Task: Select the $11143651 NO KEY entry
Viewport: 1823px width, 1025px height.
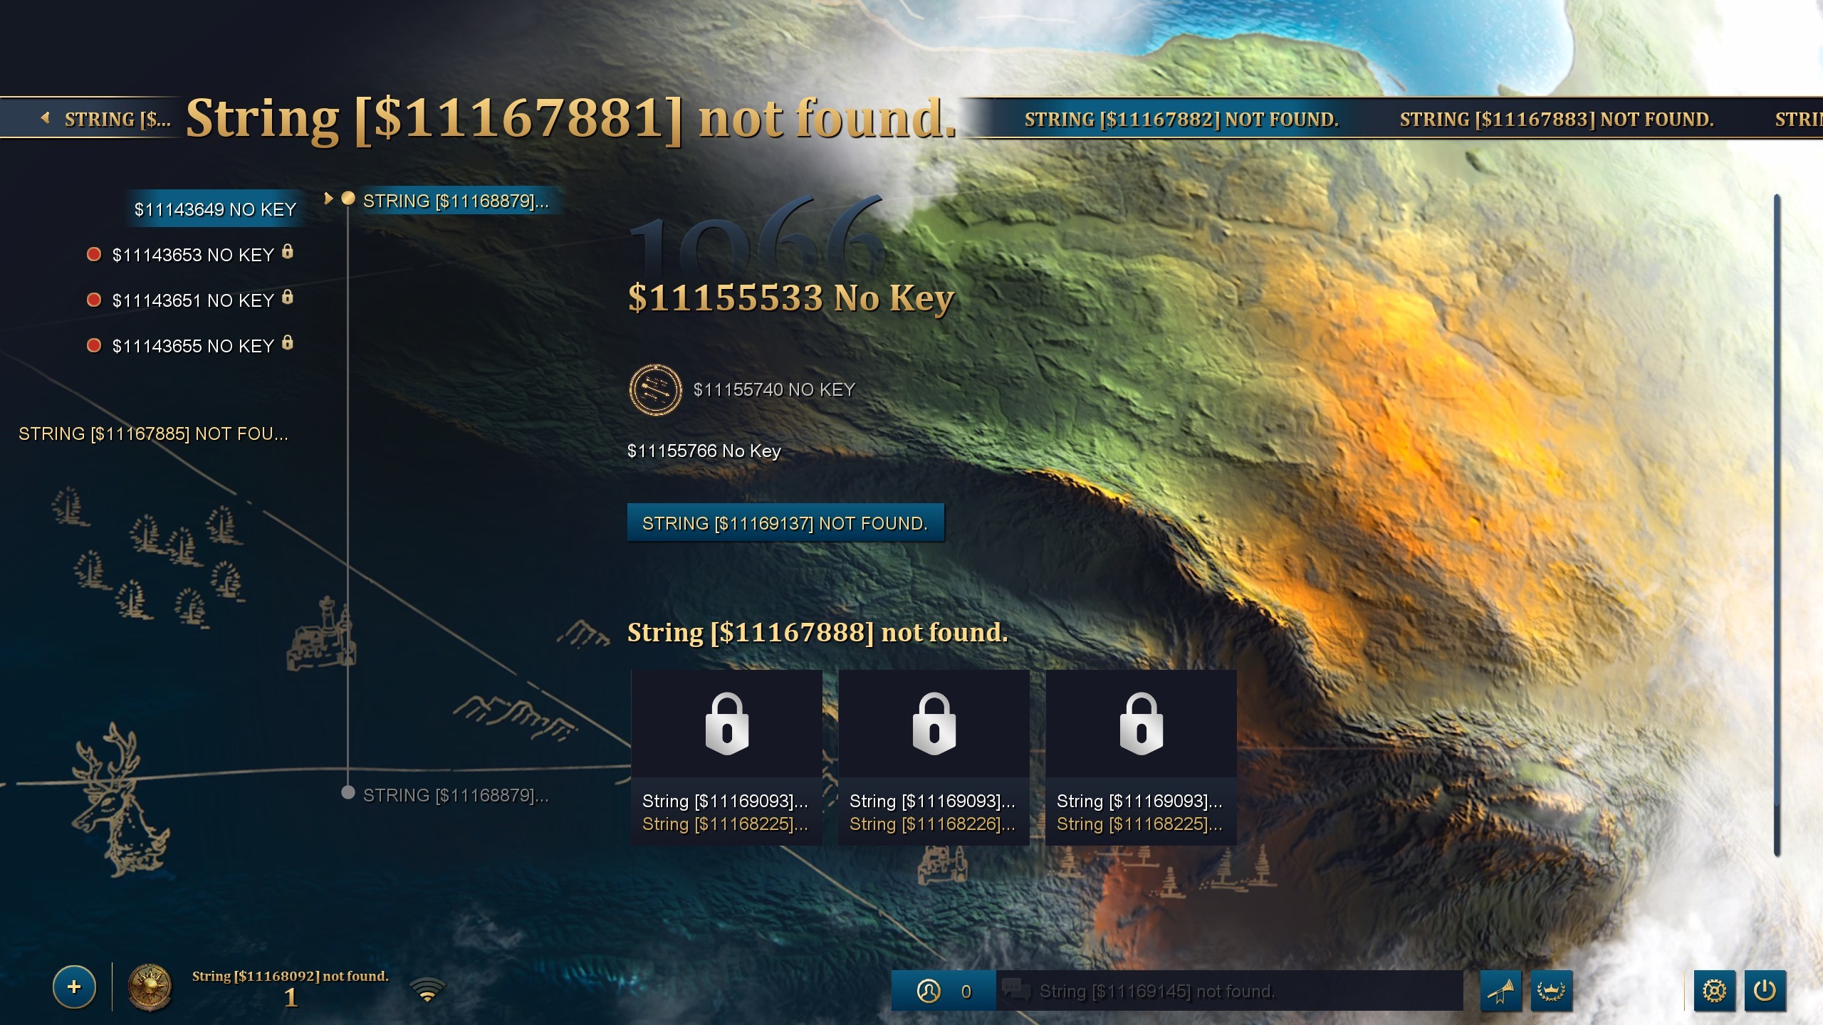Action: (193, 300)
